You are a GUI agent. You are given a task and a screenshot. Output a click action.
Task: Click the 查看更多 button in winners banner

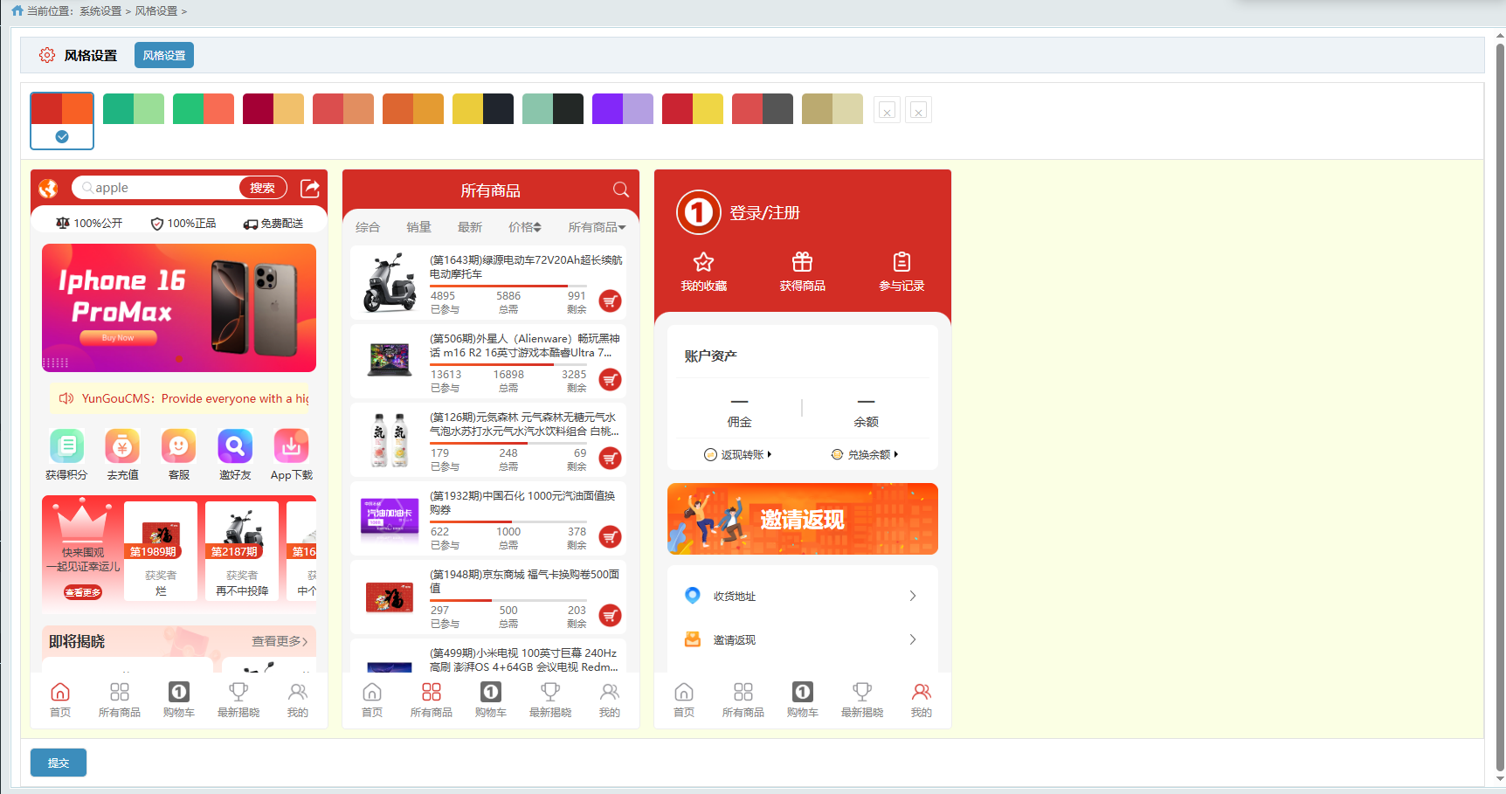click(83, 592)
